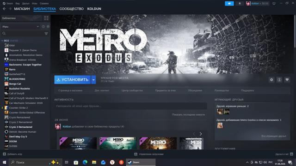Open the wishlist friend avatar
The height and width of the screenshot is (166, 296).
(x=220, y=125)
